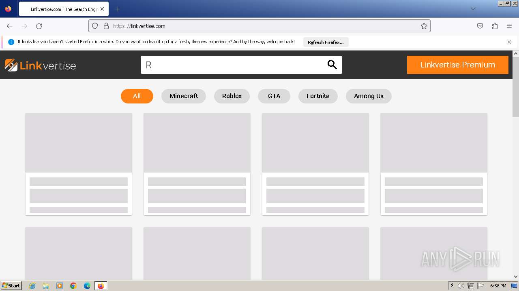The image size is (519, 291).
Task: Launch Internet Explorer from the taskbar
Action: [32, 286]
